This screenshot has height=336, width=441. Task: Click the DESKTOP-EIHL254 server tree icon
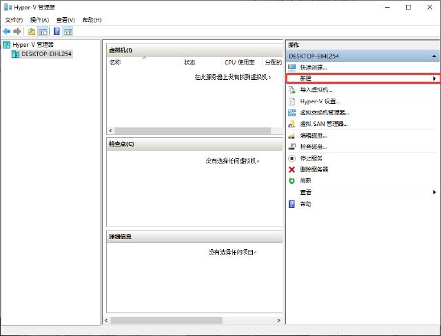[x=15, y=54]
